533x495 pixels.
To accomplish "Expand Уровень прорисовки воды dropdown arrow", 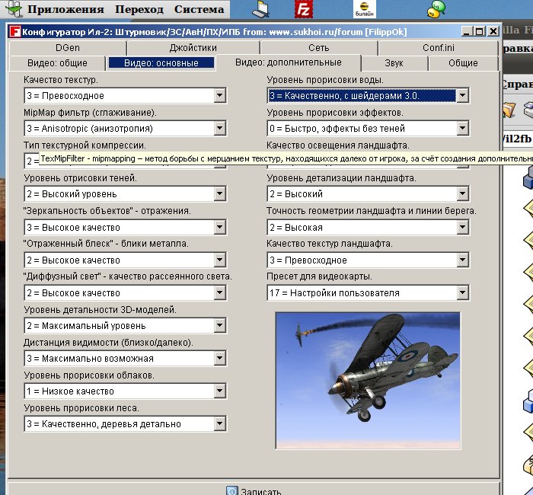I will click(463, 95).
